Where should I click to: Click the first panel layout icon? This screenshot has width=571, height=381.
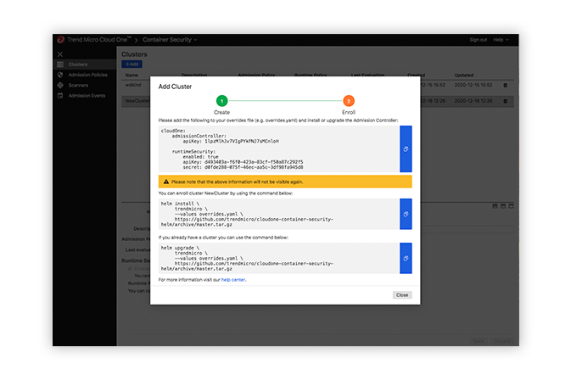click(x=495, y=206)
